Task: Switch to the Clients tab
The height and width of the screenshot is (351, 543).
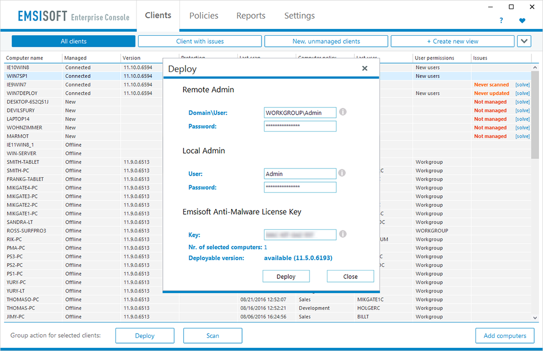Action: click(158, 16)
